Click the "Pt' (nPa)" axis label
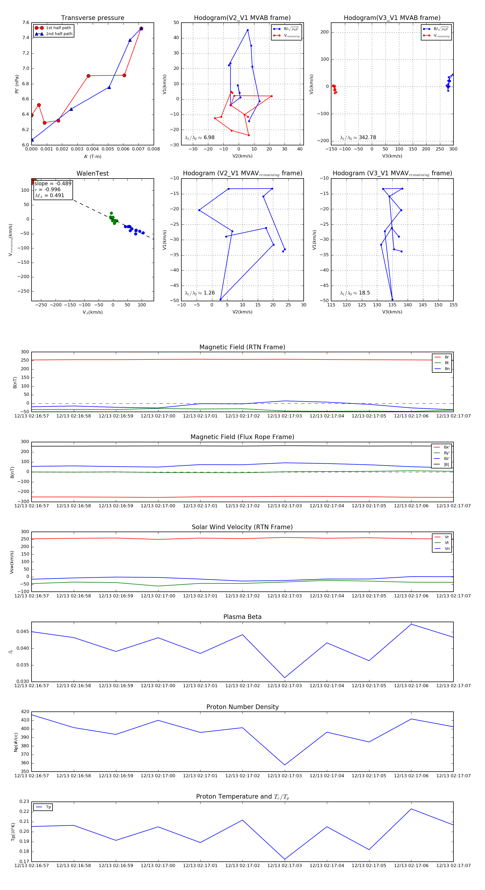 [x=16, y=84]
